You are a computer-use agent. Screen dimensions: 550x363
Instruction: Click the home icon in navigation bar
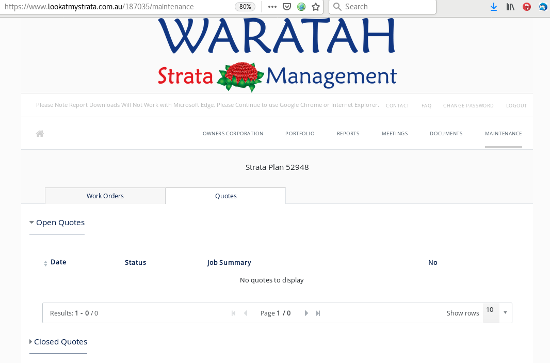click(40, 133)
